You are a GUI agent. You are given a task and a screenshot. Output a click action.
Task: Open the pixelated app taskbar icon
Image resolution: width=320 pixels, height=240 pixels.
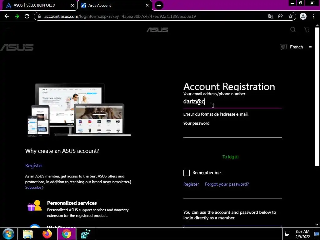tap(86, 234)
